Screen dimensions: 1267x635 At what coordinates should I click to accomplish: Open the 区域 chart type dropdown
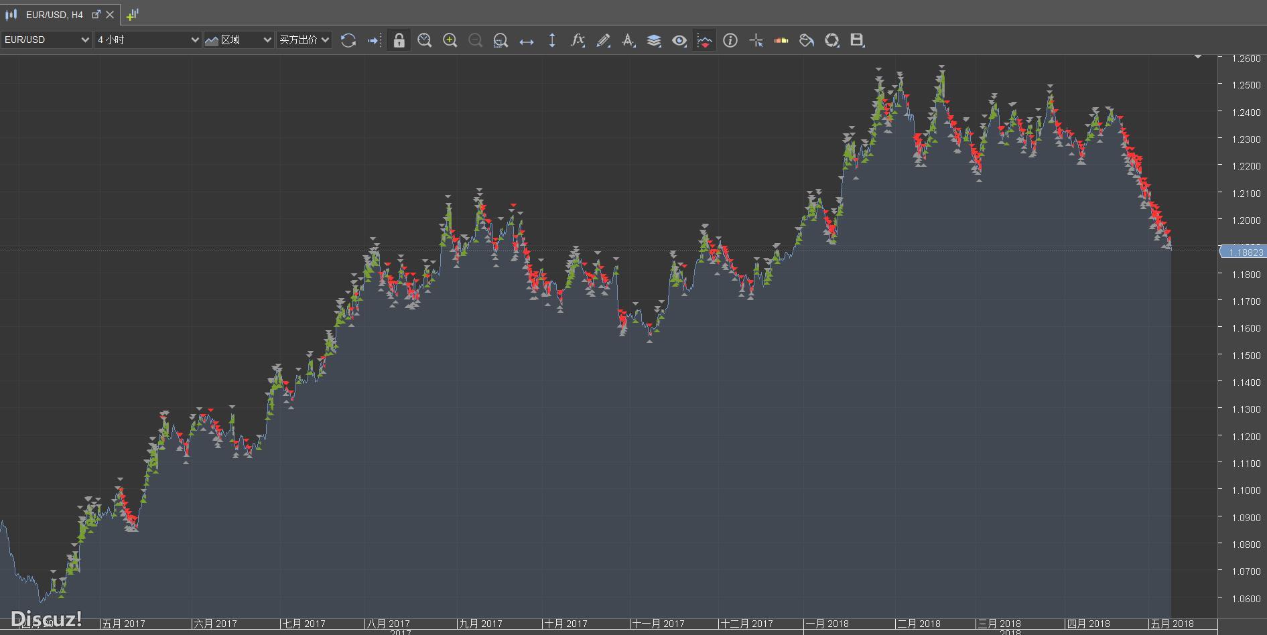(x=239, y=40)
